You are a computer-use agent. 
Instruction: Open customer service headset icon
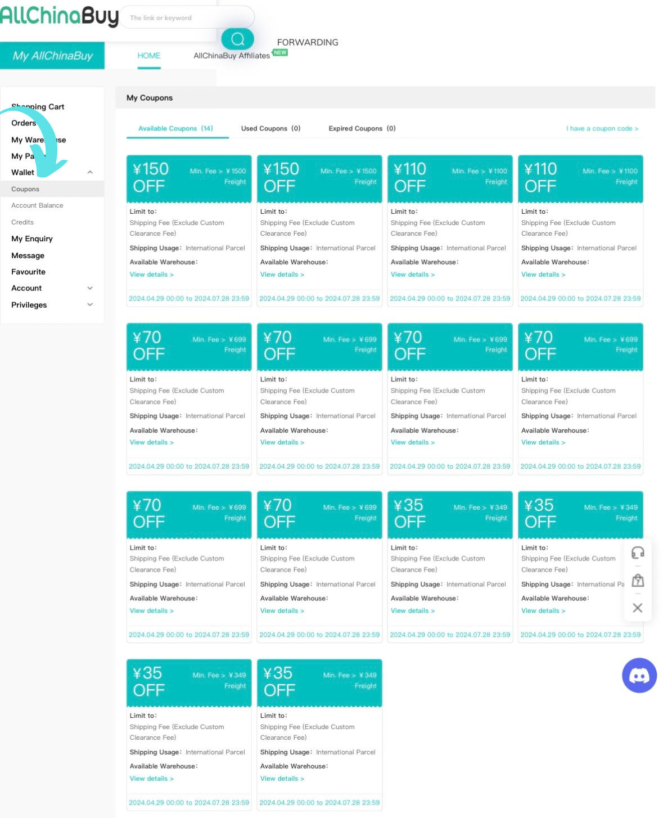[x=638, y=552]
